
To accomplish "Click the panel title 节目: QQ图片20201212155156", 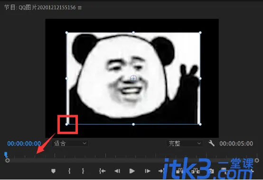I will [40, 8].
